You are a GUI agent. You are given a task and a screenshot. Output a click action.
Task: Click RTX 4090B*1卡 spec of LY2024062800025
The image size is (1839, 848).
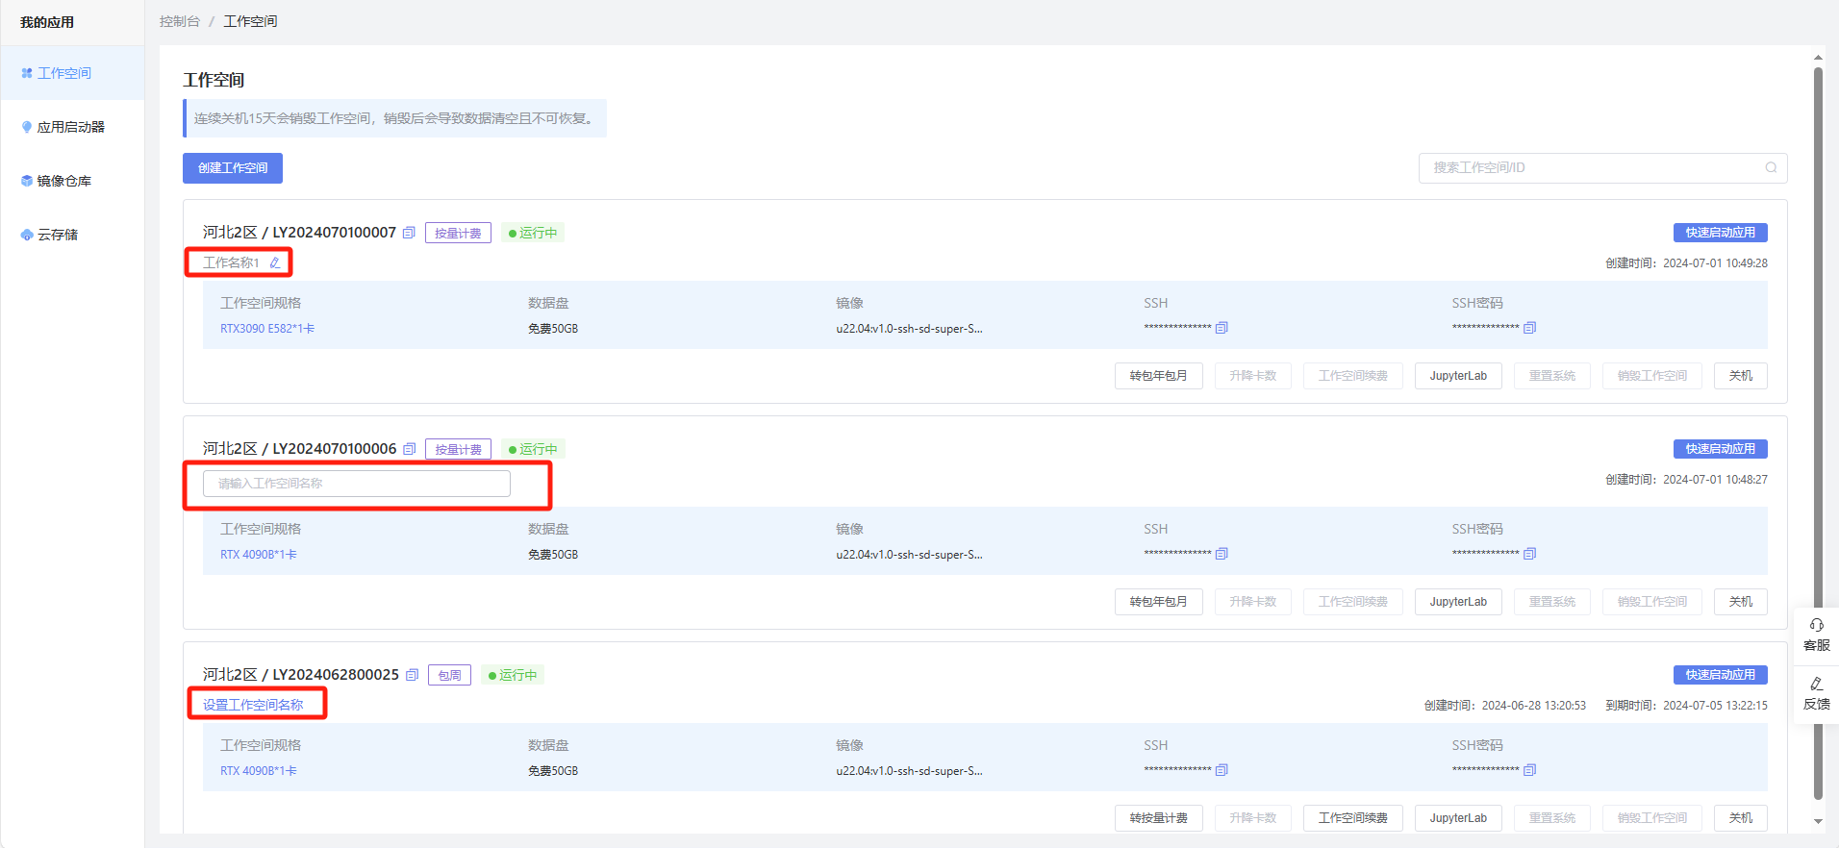click(x=259, y=771)
